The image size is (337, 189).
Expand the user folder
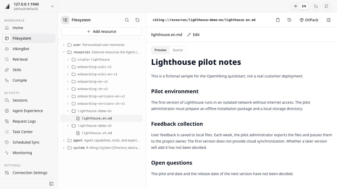tap(64, 45)
